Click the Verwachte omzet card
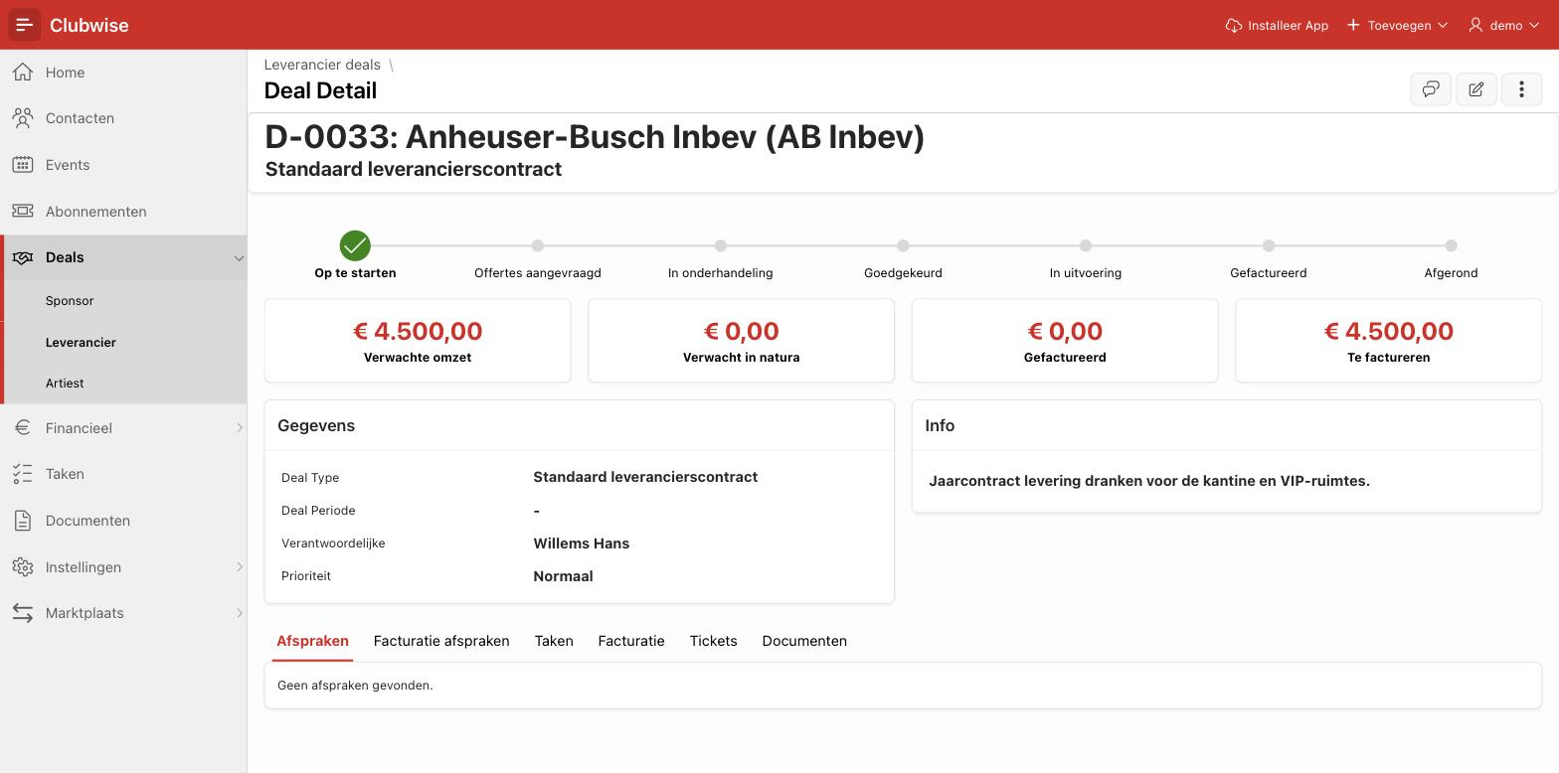 pos(418,341)
